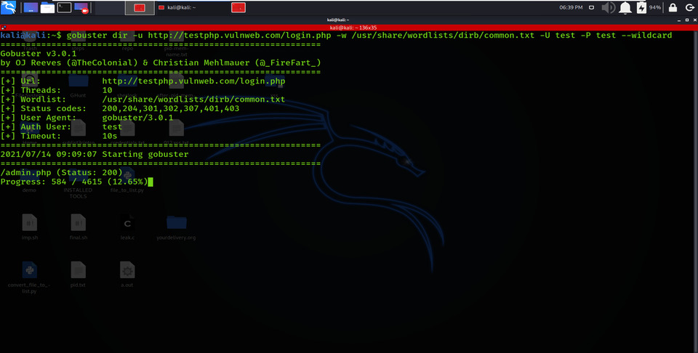Click the 06:39 PM panel clock

(571, 7)
